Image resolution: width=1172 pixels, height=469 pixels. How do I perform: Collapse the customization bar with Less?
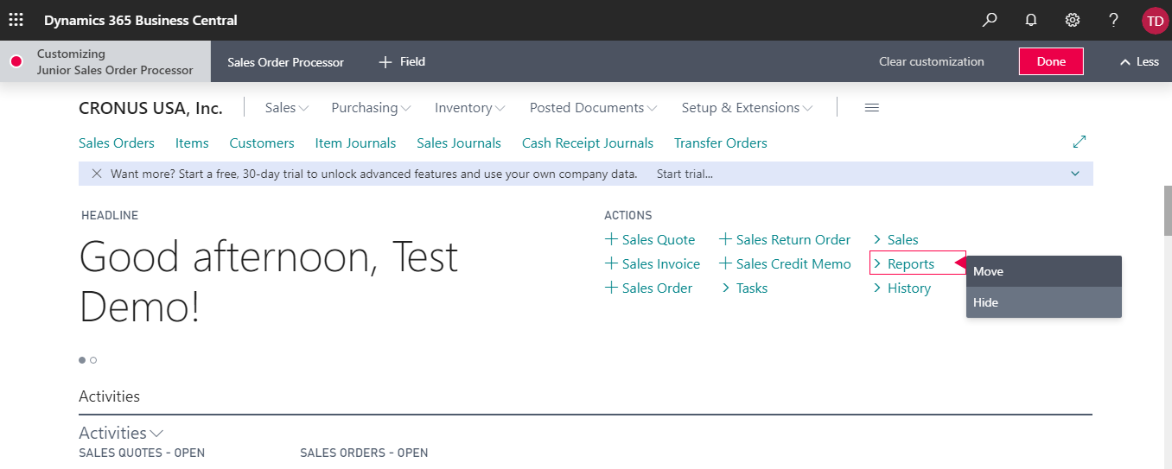click(1139, 61)
